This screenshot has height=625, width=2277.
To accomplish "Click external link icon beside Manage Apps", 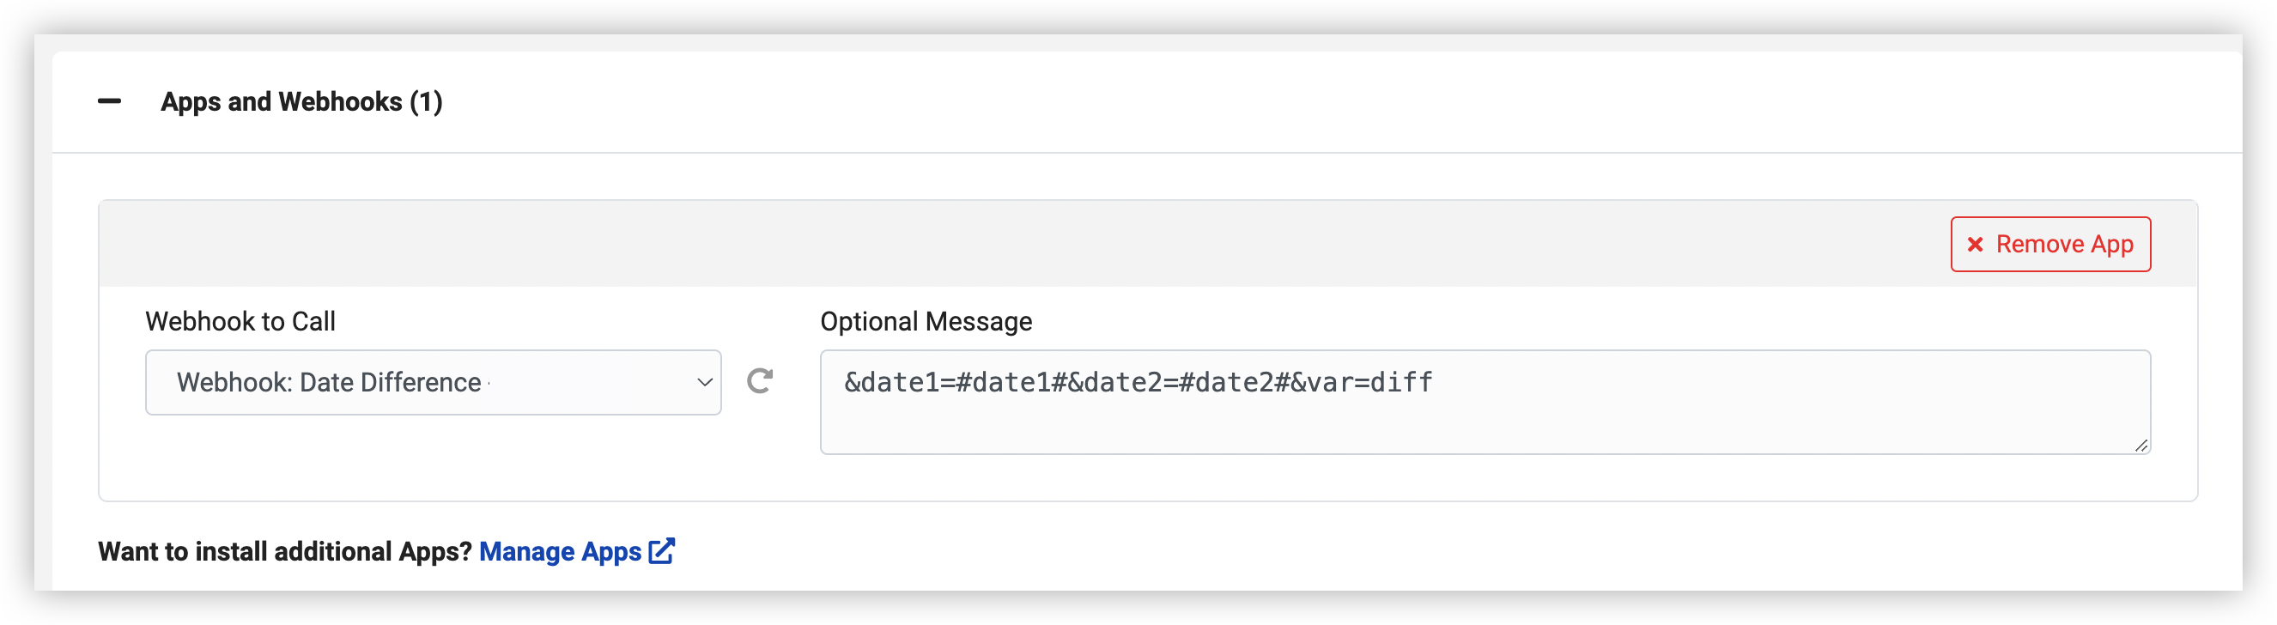I will tap(662, 551).
